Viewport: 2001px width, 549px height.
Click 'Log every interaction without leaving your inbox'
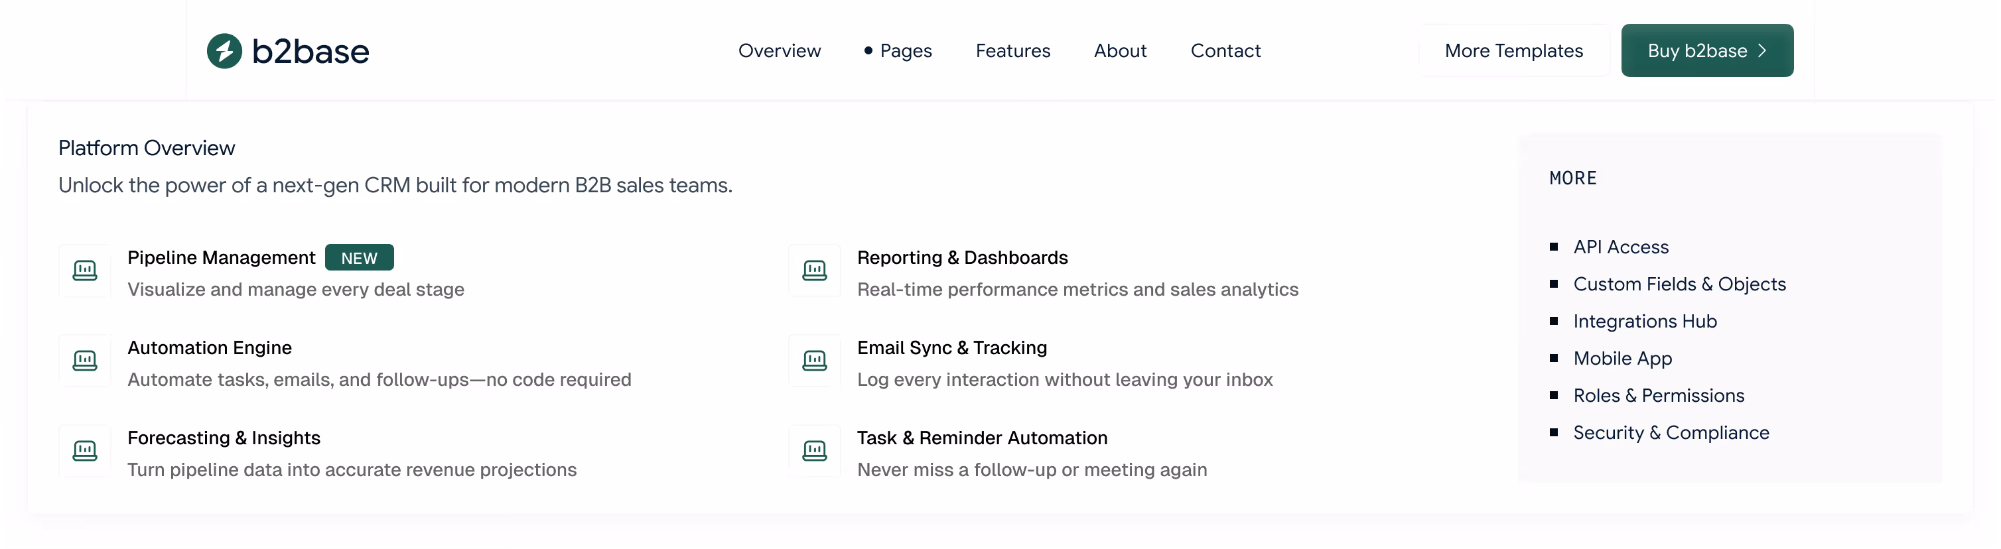[x=1064, y=379]
